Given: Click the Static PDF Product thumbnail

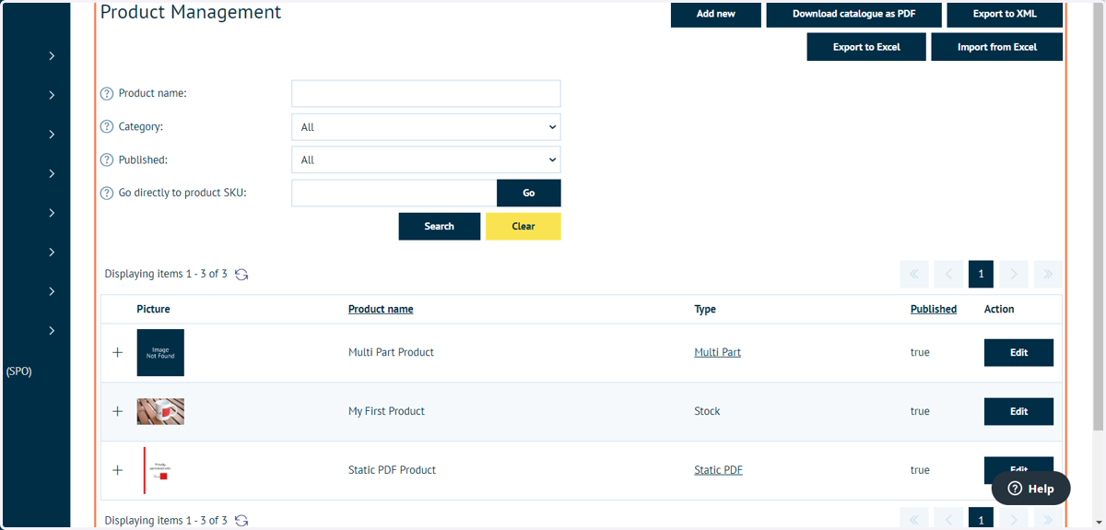Looking at the screenshot, I should click(159, 470).
